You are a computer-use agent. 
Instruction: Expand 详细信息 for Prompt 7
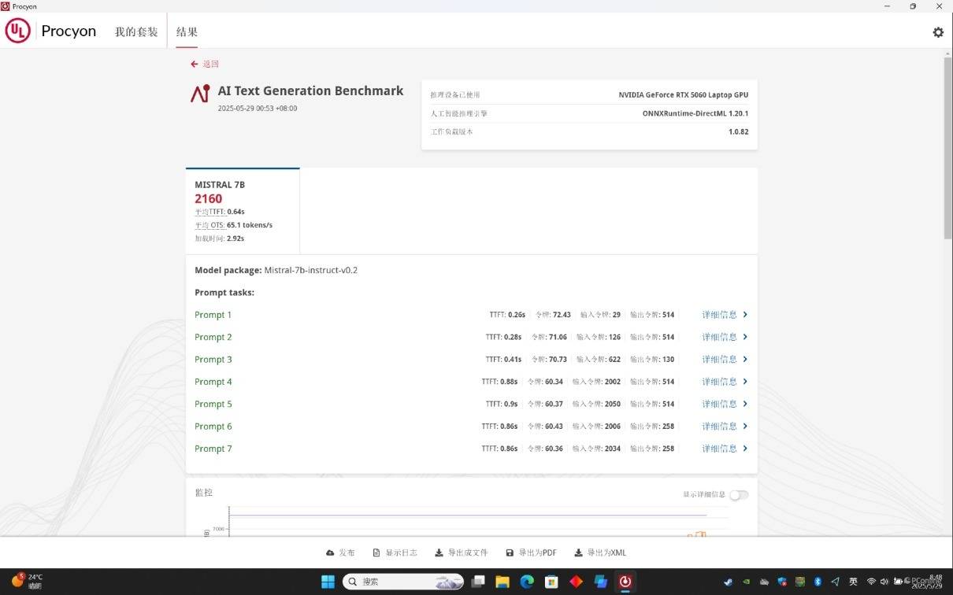[x=724, y=449]
